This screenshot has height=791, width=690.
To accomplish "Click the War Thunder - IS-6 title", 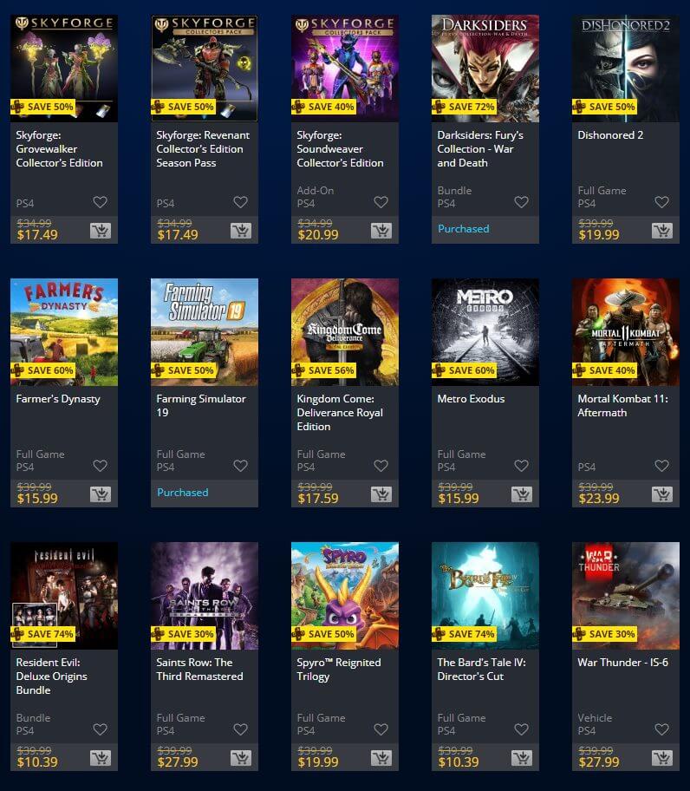I will [623, 663].
